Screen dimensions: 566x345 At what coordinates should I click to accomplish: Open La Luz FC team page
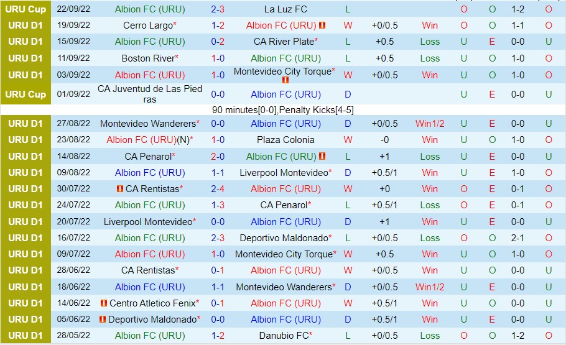coord(285,9)
